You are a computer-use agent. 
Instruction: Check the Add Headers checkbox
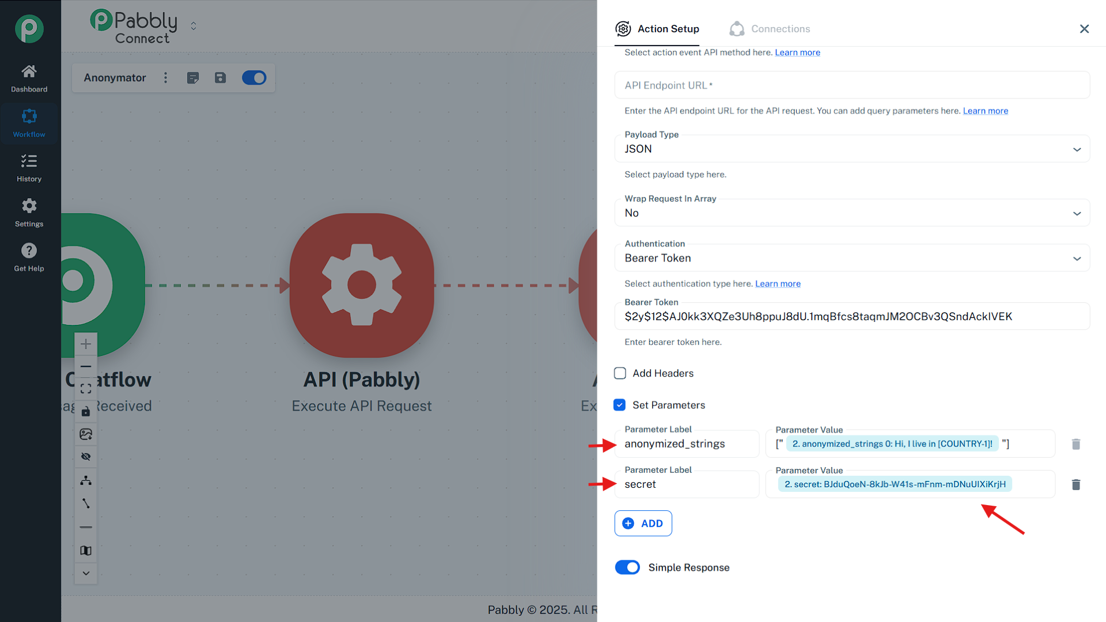[x=620, y=373]
